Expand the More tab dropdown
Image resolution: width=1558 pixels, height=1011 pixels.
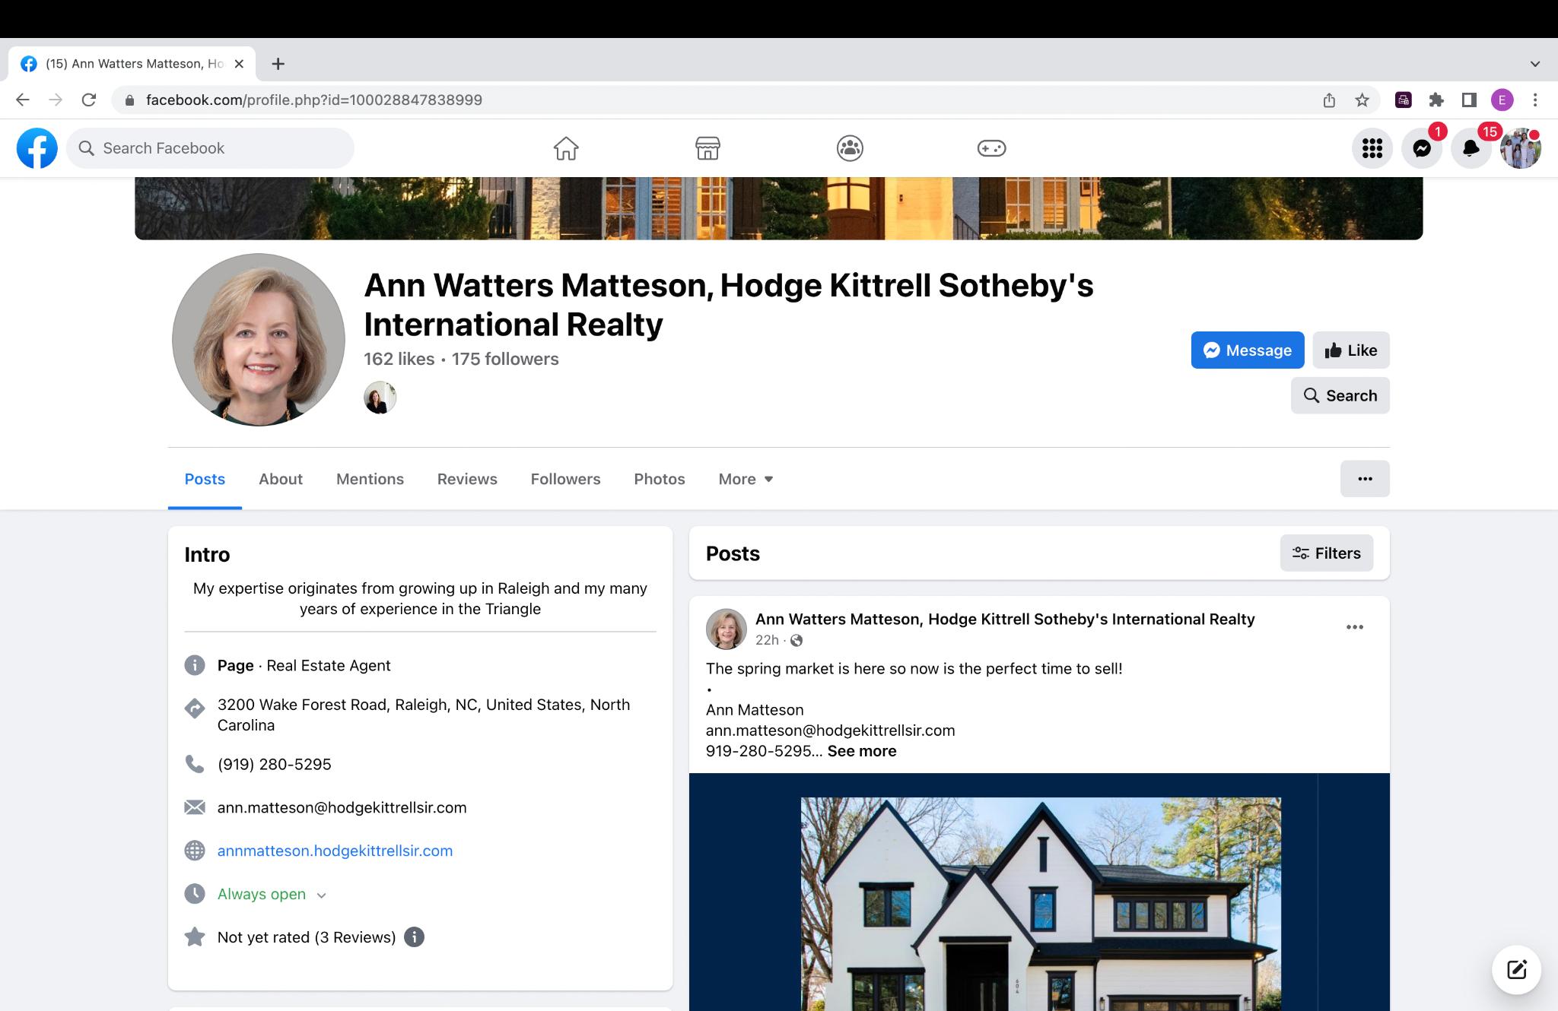coord(746,479)
